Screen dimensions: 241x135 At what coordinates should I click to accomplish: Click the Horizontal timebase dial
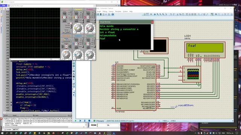coord(66,54)
